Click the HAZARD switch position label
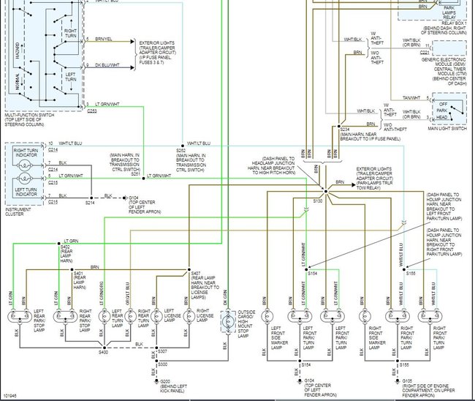This screenshot has height=401, width=475. [x=17, y=50]
